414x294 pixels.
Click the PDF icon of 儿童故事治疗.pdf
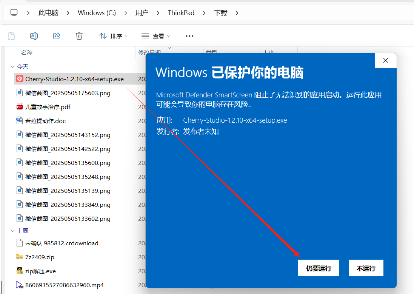tap(20, 107)
